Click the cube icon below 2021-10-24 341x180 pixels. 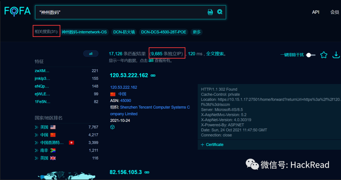pyautogui.click(x=112, y=127)
